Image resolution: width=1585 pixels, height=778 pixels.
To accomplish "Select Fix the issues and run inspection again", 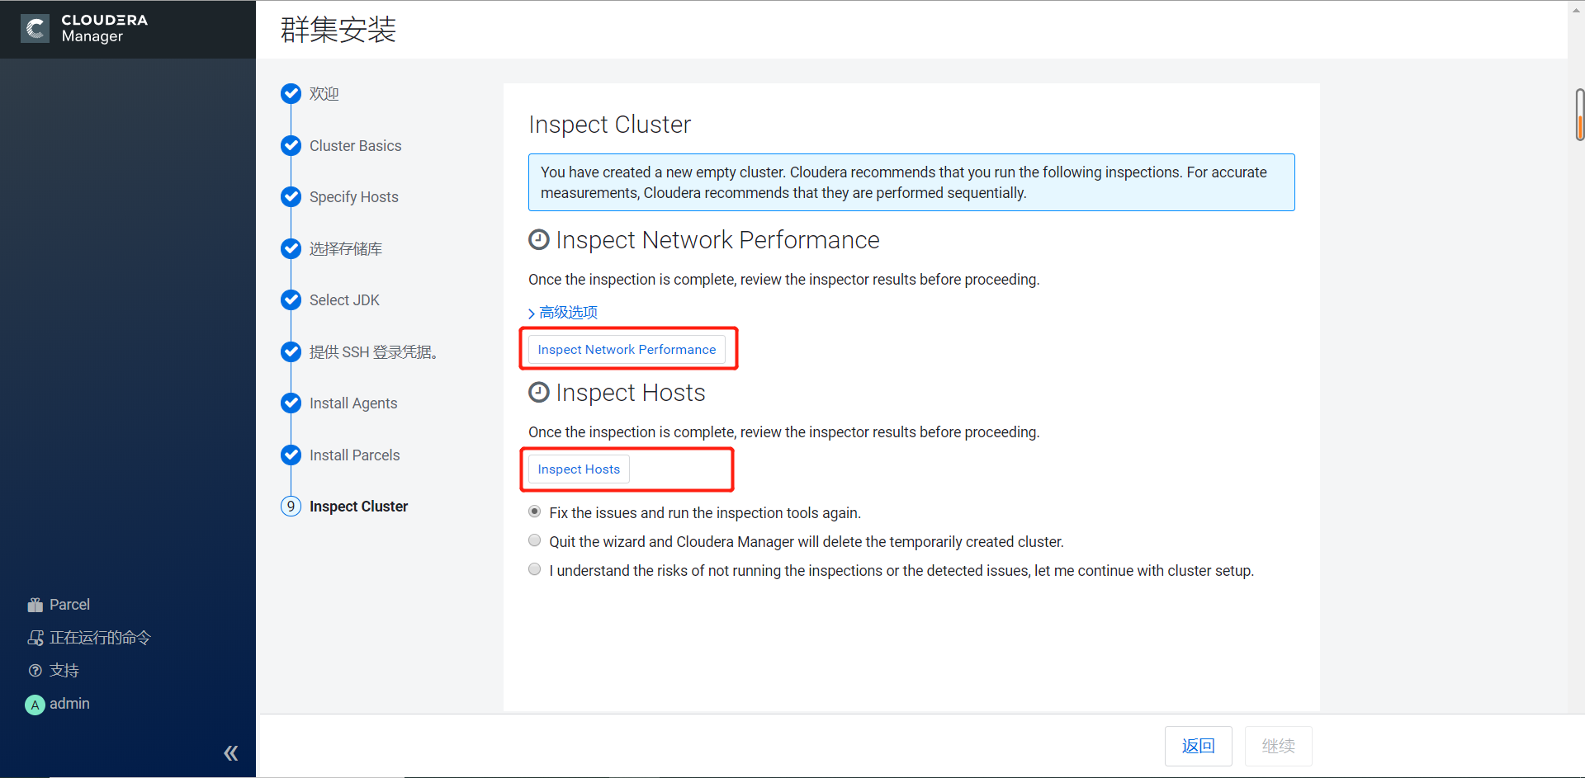I will click(535, 512).
